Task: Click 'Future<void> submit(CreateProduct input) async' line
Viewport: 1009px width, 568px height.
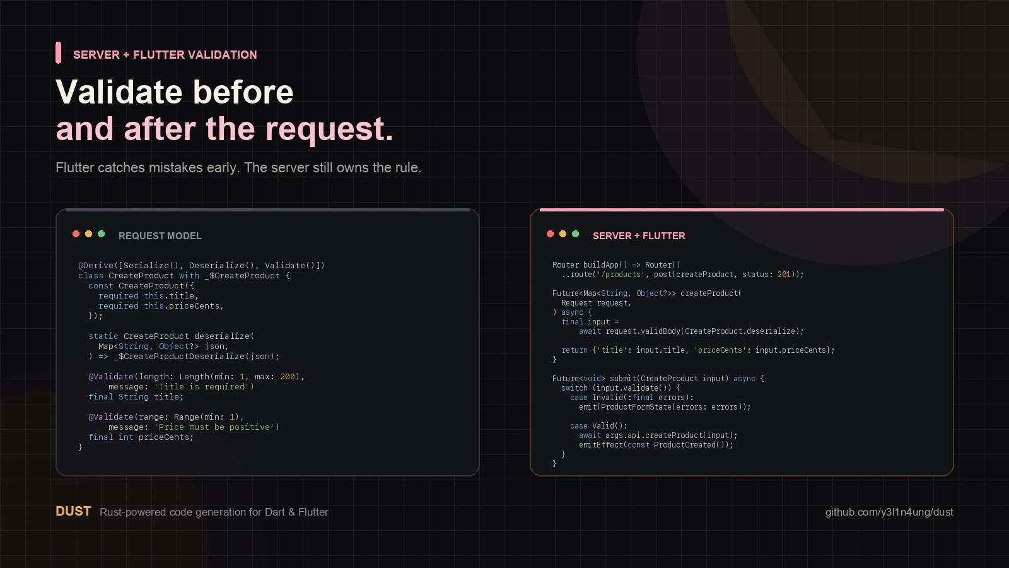Action: 658,379
